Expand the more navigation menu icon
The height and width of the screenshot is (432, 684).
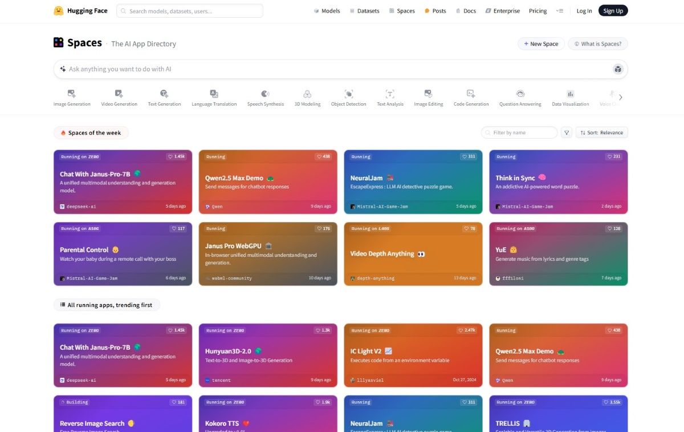pyautogui.click(x=559, y=11)
